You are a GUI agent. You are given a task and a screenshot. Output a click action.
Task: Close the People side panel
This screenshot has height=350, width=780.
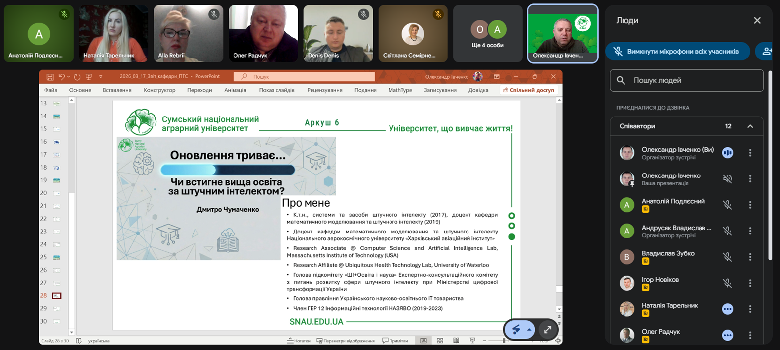(757, 20)
